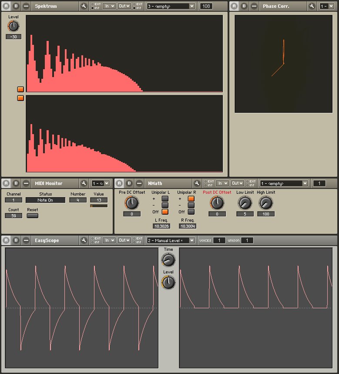Toggle Spektrum input EXT/INT switch

(95, 6)
